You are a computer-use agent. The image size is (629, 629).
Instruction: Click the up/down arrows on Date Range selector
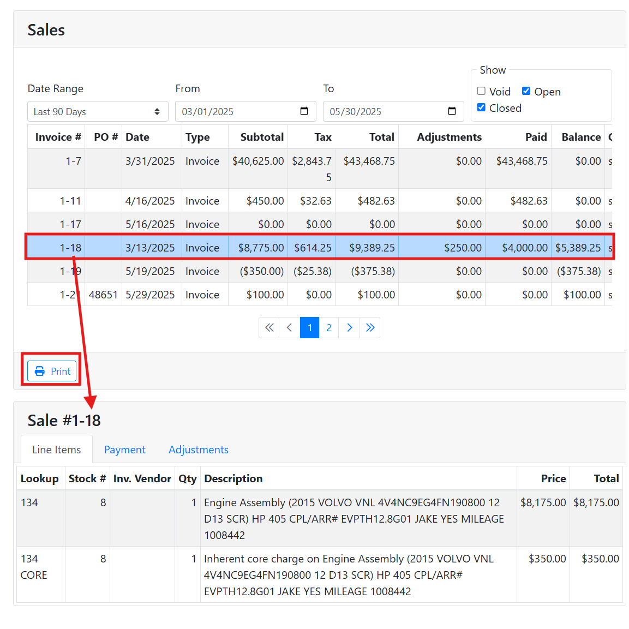pos(157,111)
